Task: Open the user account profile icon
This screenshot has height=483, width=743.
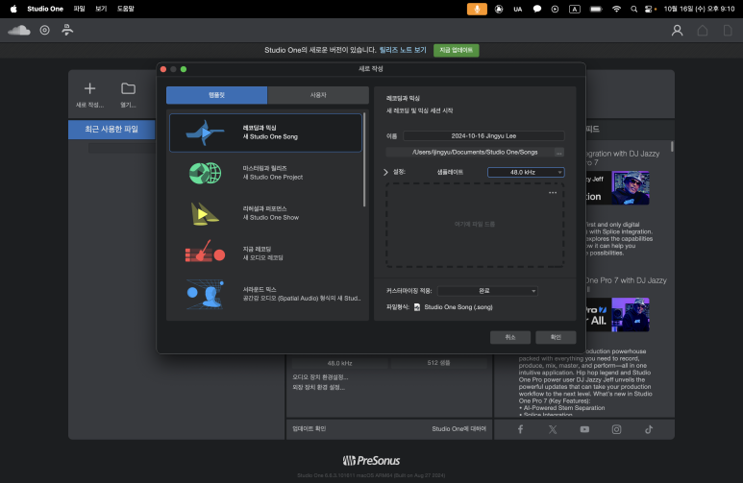Action: 677,31
